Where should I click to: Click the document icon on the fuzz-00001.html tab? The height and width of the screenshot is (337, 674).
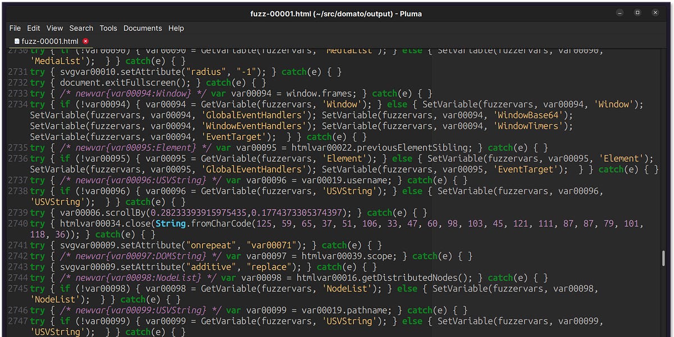click(x=17, y=40)
